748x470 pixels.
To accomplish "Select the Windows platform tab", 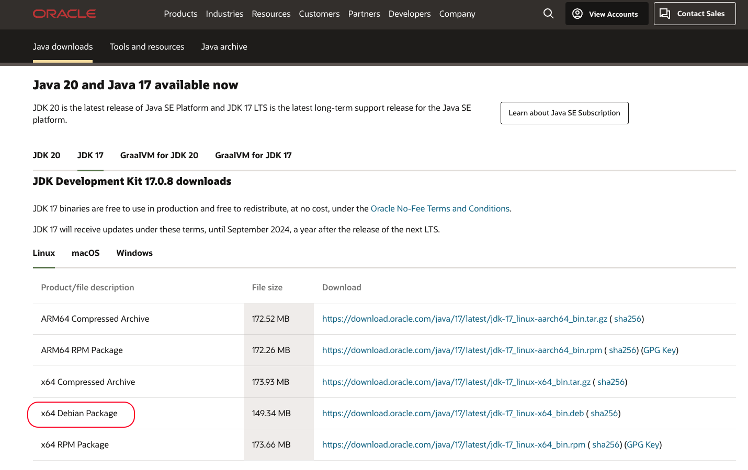I will click(x=134, y=253).
